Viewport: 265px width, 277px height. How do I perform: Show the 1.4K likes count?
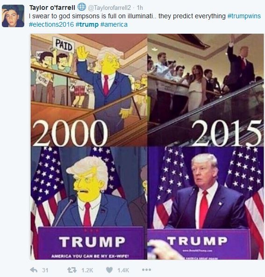[123, 270]
